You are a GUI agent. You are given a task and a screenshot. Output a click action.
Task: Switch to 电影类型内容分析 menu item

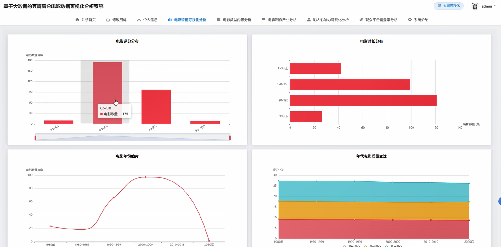point(234,20)
